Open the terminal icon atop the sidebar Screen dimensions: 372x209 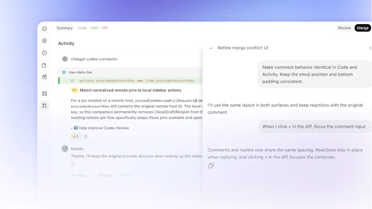pyautogui.click(x=45, y=29)
